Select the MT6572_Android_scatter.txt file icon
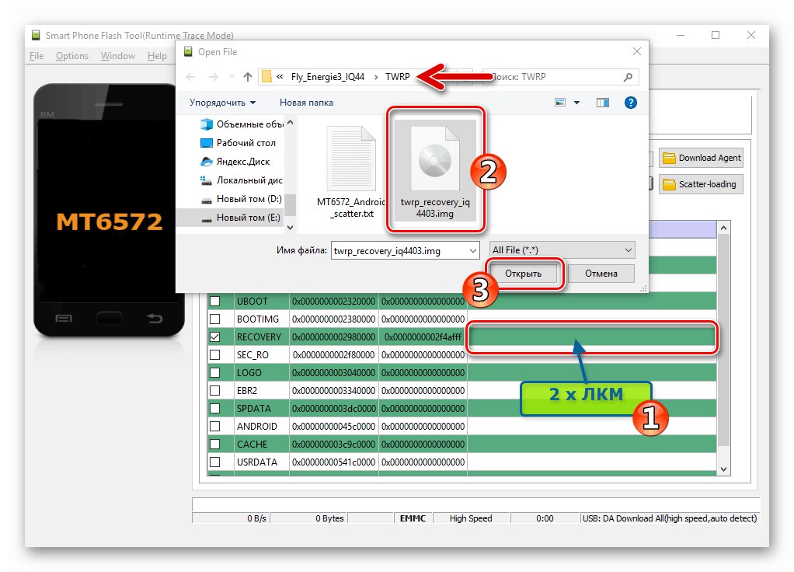 click(x=351, y=159)
